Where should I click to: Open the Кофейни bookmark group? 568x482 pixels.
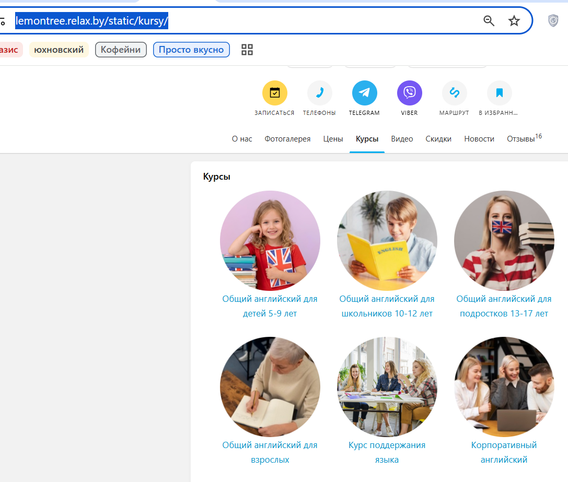(x=121, y=50)
